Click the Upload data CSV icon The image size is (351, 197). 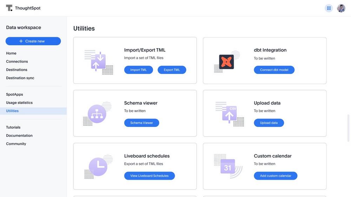pyautogui.click(x=230, y=114)
